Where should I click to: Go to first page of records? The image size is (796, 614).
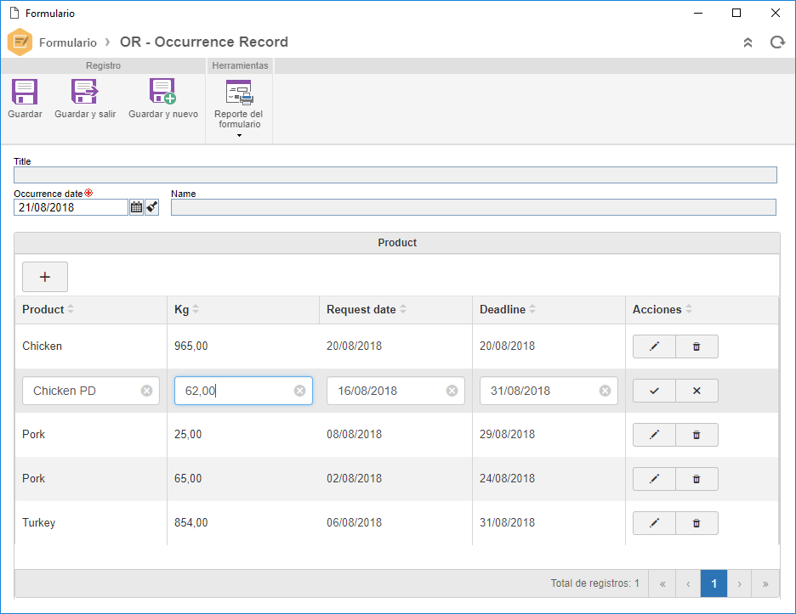[x=662, y=583]
